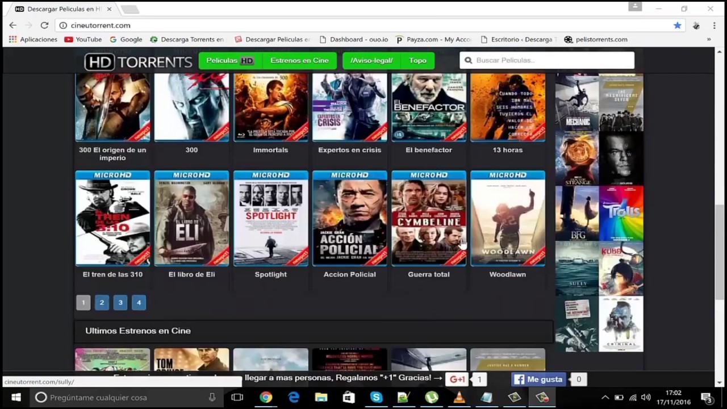Open the pelistorrents.com bookmark
This screenshot has height=409, width=727.
(x=596, y=39)
